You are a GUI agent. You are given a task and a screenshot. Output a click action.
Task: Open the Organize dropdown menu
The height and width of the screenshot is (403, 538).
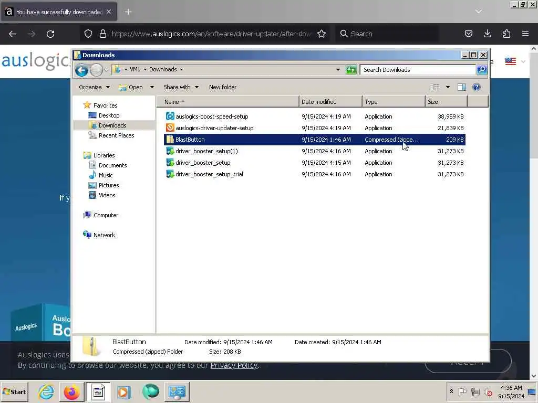tap(95, 87)
